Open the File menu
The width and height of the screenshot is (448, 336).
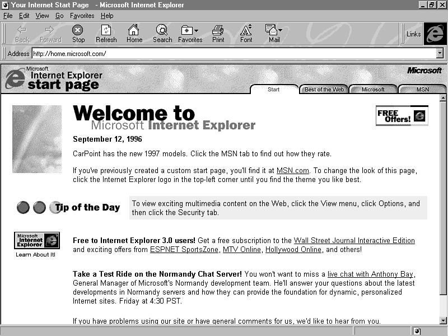point(8,16)
